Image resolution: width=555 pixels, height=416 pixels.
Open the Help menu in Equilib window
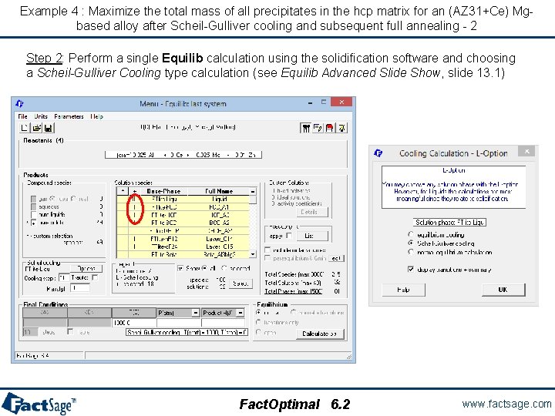[x=96, y=116]
